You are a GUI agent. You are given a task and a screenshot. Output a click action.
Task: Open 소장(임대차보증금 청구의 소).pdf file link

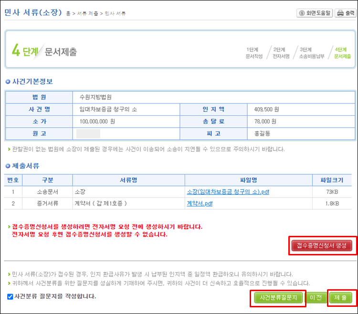(228, 192)
